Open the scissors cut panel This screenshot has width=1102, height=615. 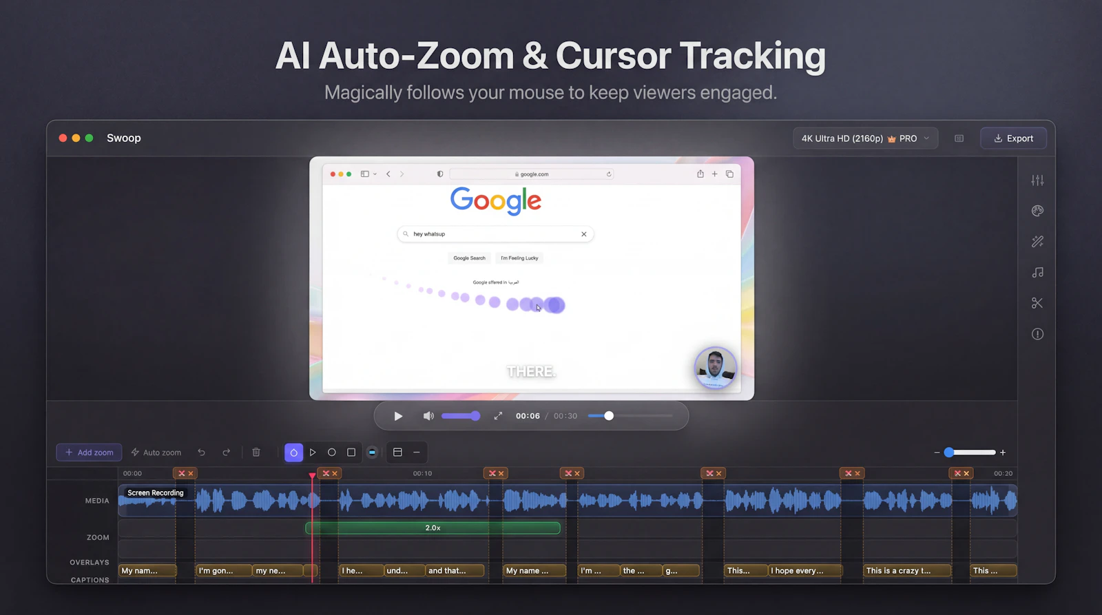tap(1037, 303)
